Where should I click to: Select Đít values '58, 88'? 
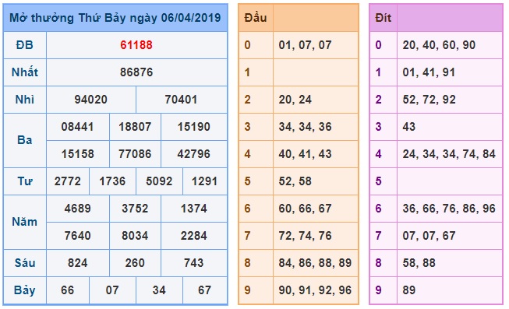[419, 263]
